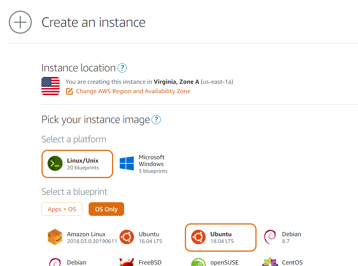The height and width of the screenshot is (266, 358).
Task: Click the Microsoft Windows logo icon
Action: click(x=127, y=163)
